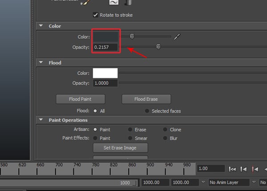Click the Set Erase Image button
This screenshot has width=267, height=191.
point(120,148)
